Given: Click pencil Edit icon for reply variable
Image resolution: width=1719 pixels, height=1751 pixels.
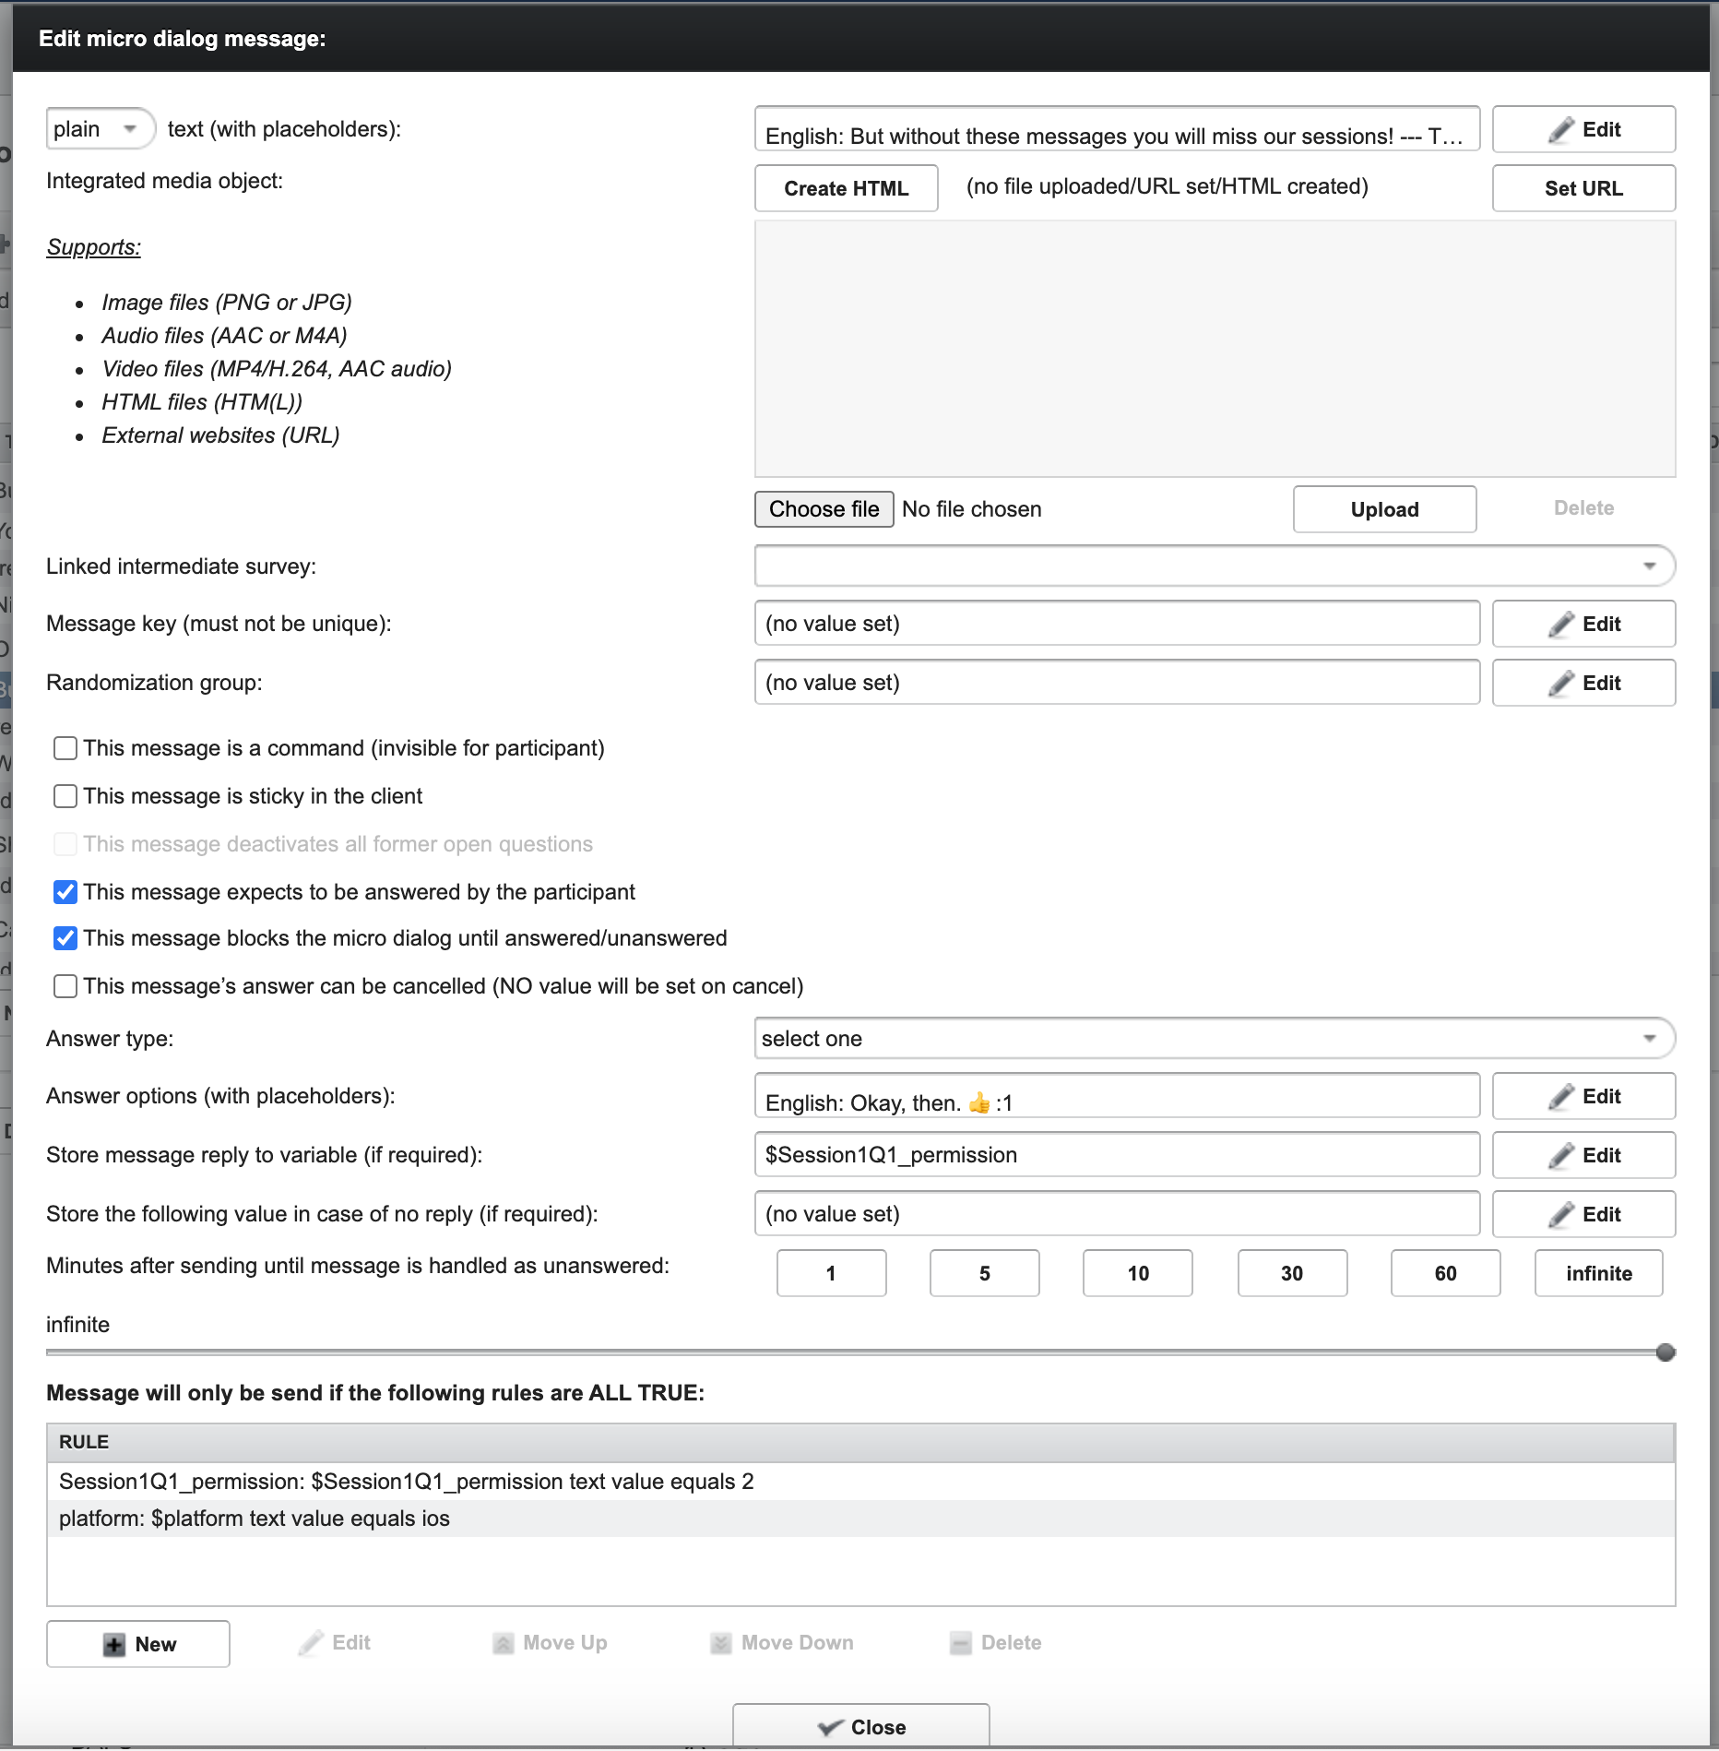Looking at the screenshot, I should (x=1560, y=1156).
